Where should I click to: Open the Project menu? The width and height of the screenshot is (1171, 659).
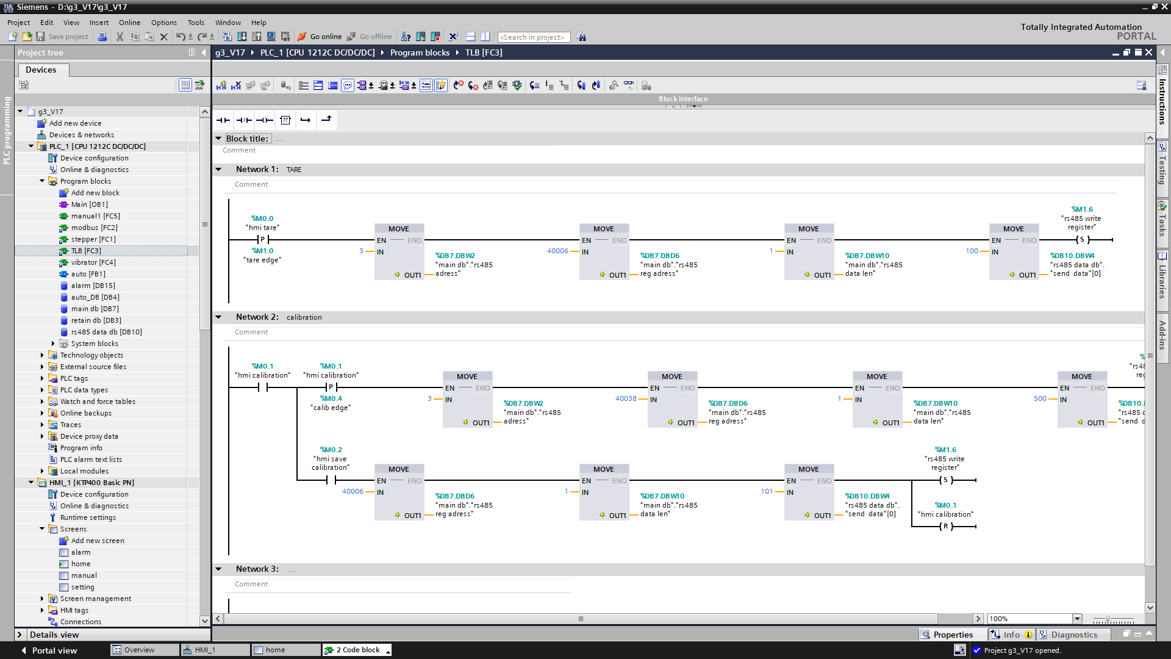[x=18, y=23]
